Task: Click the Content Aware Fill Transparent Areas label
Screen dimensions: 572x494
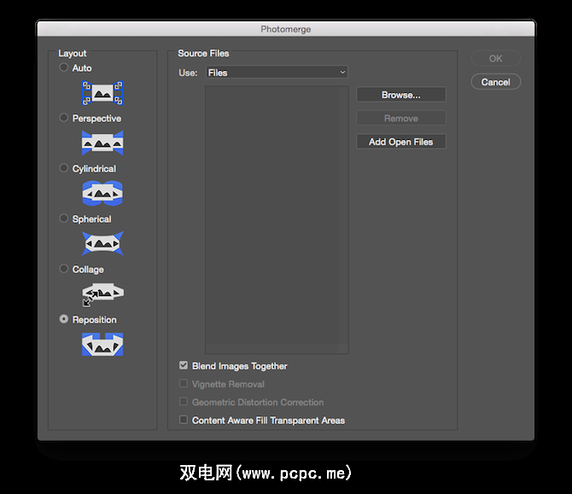Action: (268, 421)
